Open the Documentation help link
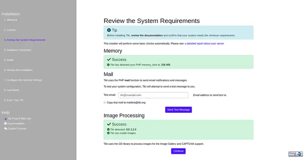307x160 pixels. (x=16, y=124)
